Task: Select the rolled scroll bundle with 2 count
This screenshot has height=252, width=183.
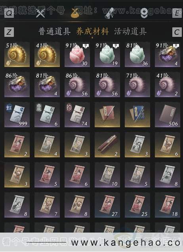Action: point(107,145)
